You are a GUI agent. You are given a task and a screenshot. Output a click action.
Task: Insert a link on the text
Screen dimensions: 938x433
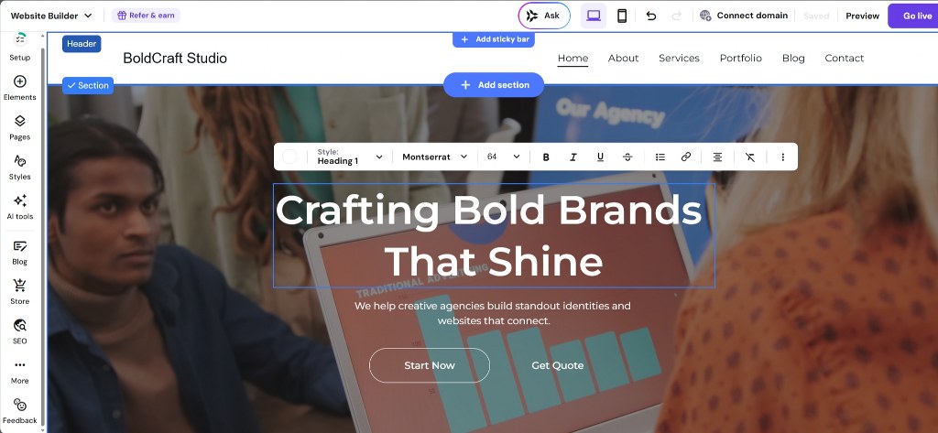coord(686,157)
